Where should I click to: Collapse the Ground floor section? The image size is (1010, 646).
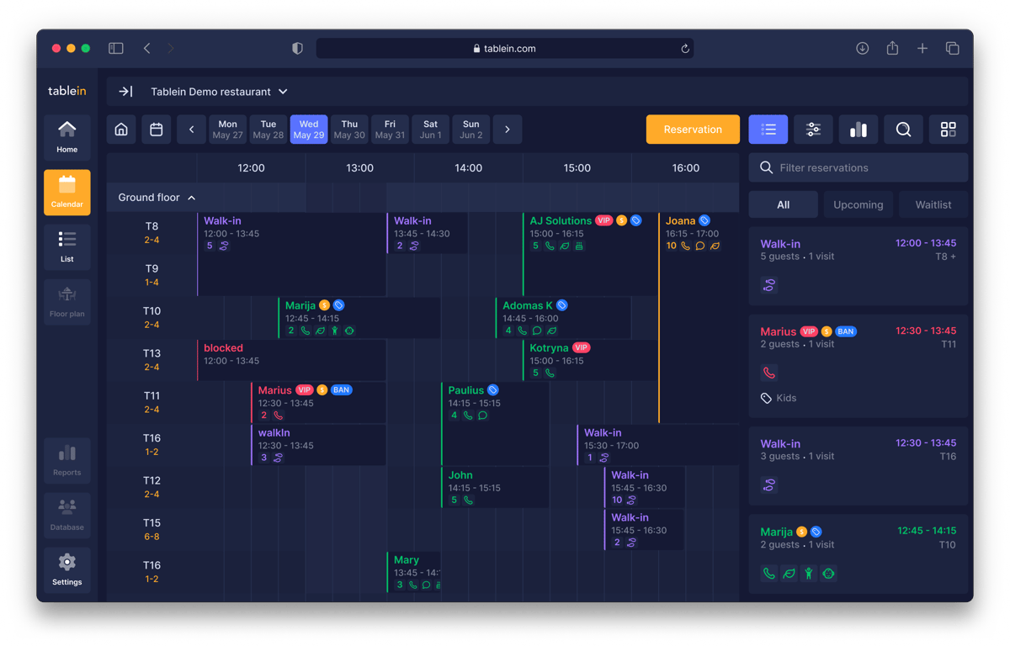pos(157,198)
